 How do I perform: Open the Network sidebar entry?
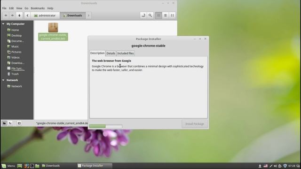click(x=15, y=86)
